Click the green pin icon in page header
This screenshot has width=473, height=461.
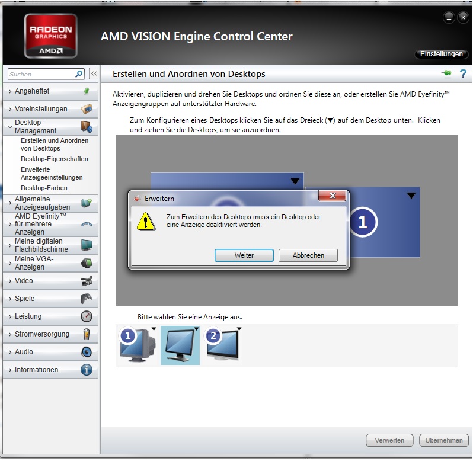click(x=447, y=73)
